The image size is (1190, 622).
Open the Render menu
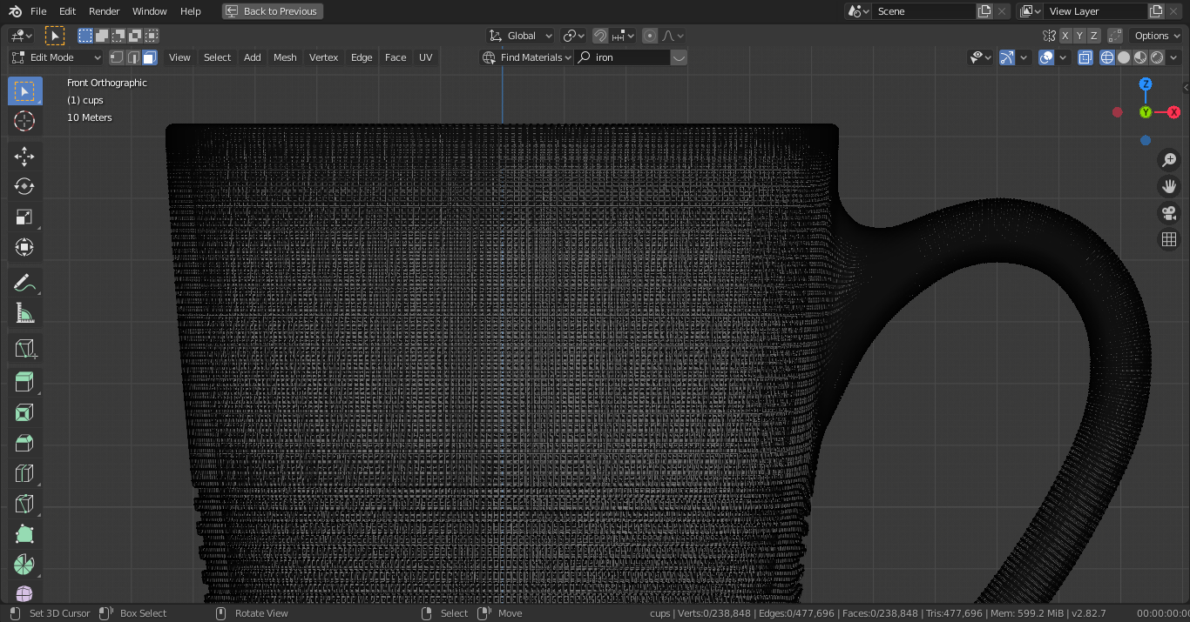tap(104, 11)
